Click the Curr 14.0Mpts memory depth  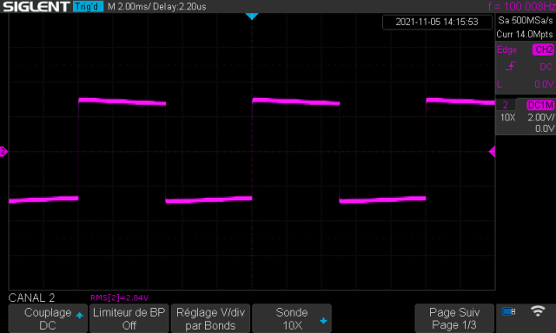tap(525, 35)
